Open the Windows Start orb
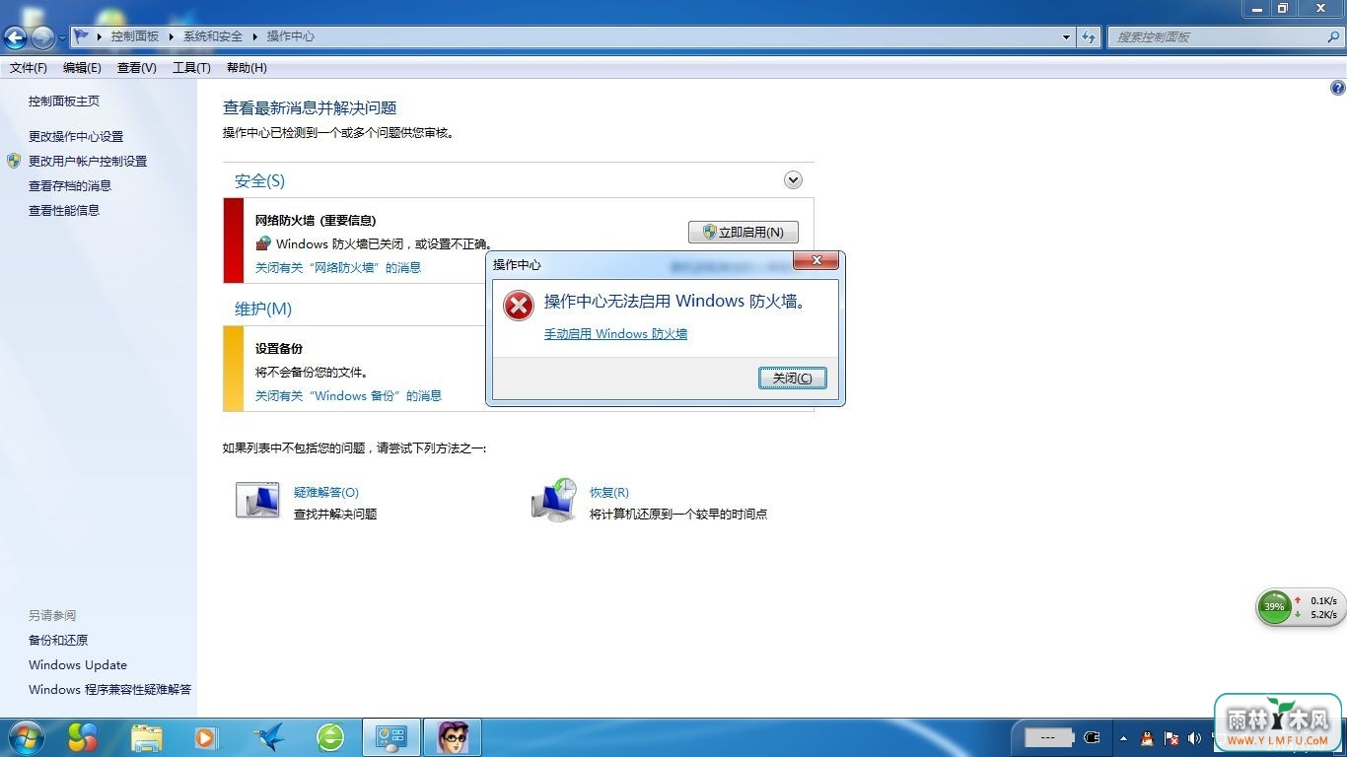 tap(25, 737)
